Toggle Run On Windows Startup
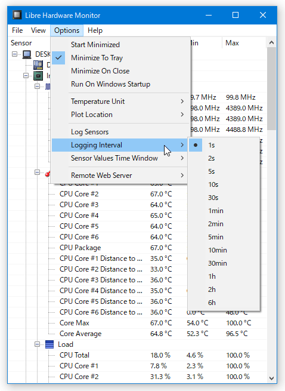Viewport: 285px width, 391px height. coord(120,84)
